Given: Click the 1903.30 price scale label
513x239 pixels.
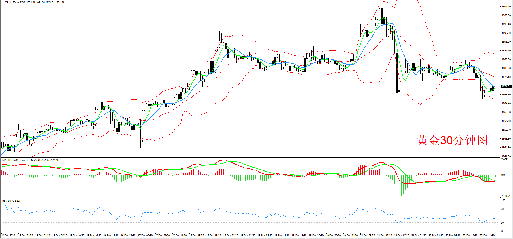Looking at the screenshot, I should tap(506, 15).
